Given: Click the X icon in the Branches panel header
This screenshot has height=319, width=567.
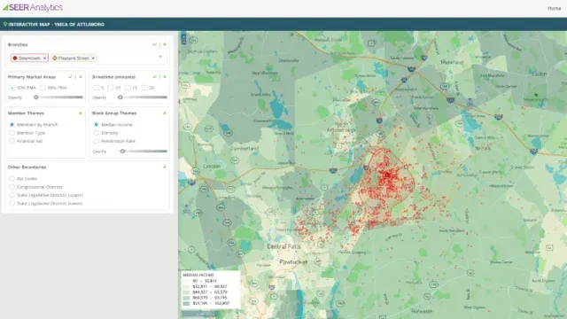Looking at the screenshot, I should pyautogui.click(x=165, y=44).
